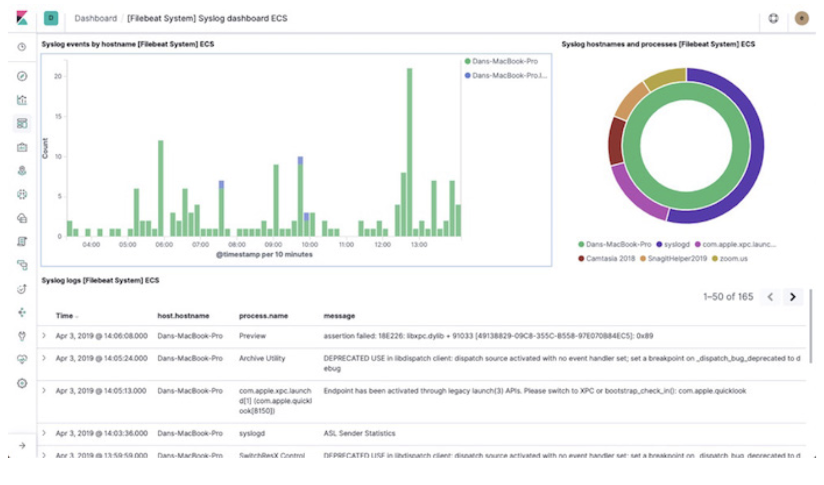Toggle SnagitHelper2019 donut legend
The width and height of the screenshot is (824, 485).
click(673, 258)
